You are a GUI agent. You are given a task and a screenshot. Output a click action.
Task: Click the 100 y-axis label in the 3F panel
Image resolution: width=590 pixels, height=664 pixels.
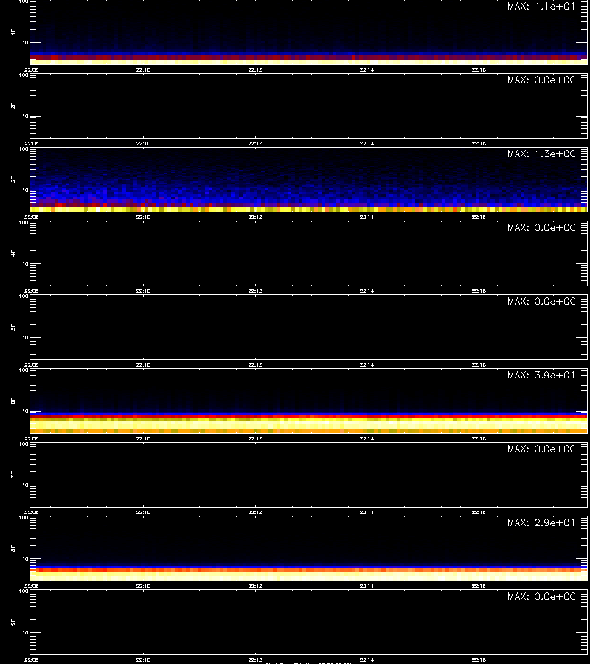click(24, 148)
